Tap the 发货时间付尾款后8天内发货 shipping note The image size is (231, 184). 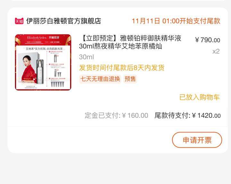(122, 68)
